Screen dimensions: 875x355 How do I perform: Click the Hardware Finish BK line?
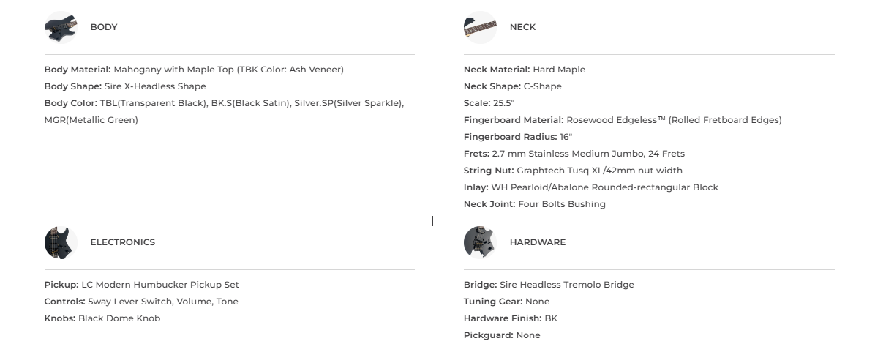(x=511, y=318)
